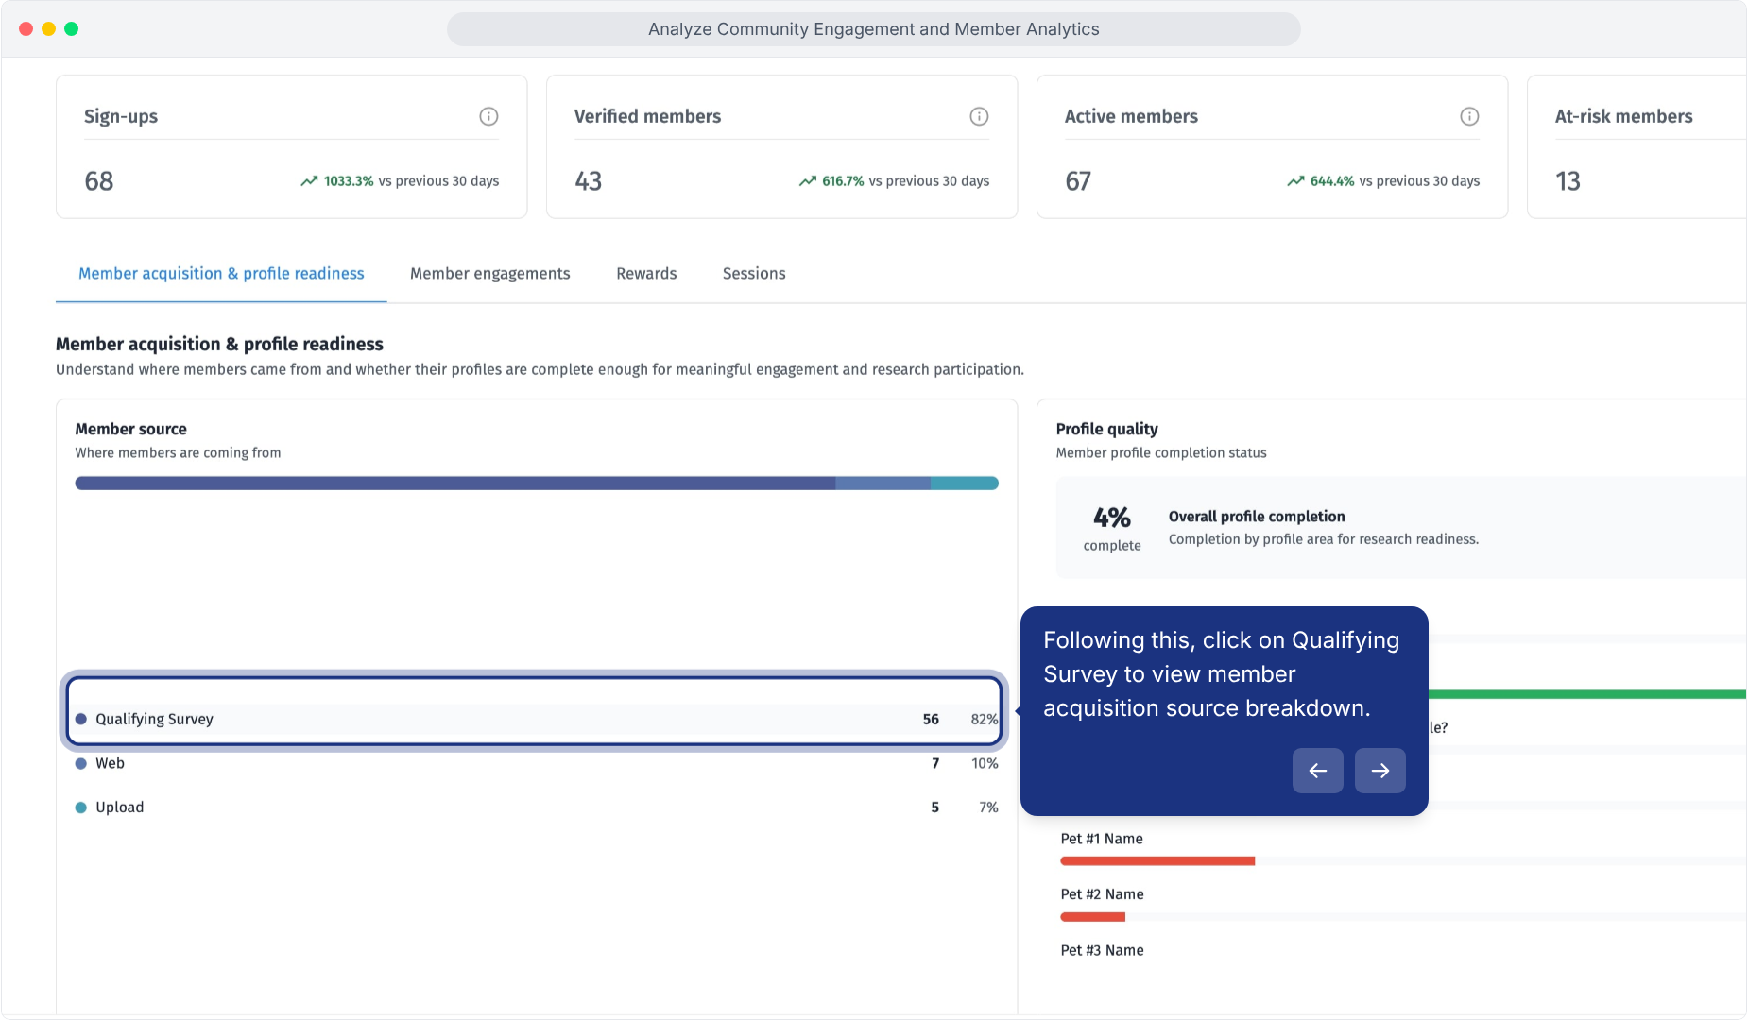Open the At-risk members card
Screen dimensions: 1748x1020
click(1637, 147)
